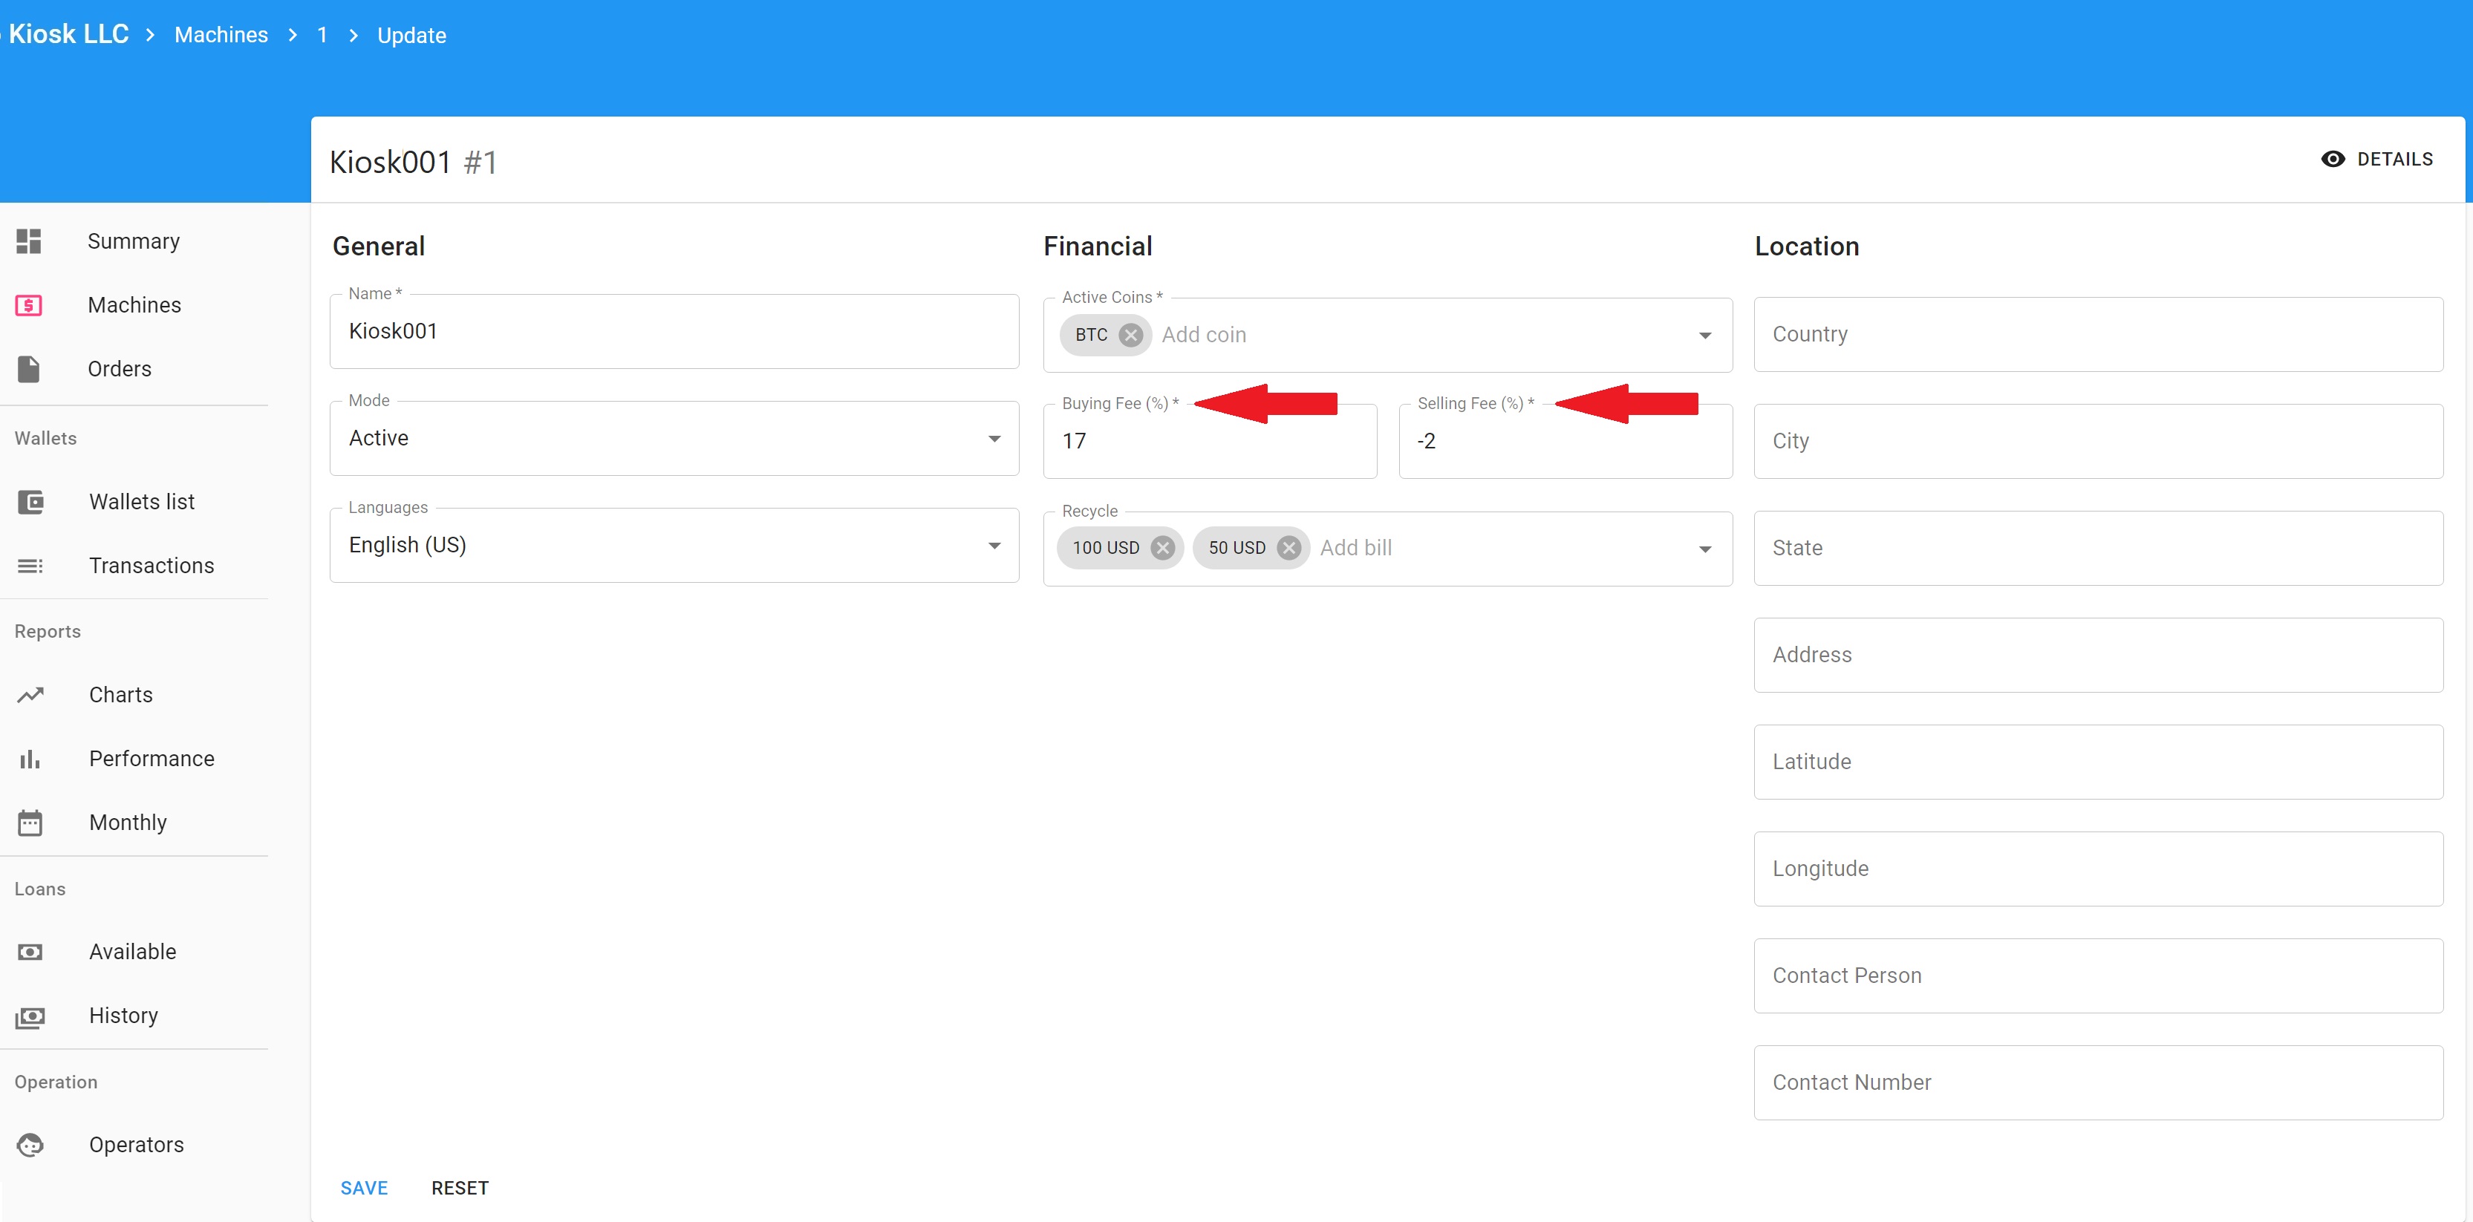Remove the 50 USD recycle chip

point(1289,548)
